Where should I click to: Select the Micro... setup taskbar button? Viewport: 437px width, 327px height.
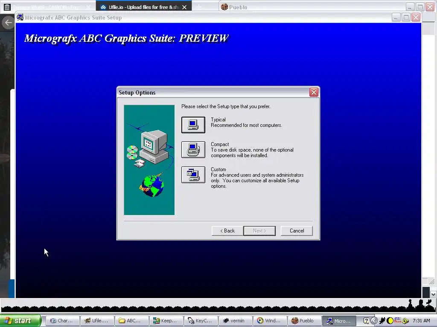point(339,321)
